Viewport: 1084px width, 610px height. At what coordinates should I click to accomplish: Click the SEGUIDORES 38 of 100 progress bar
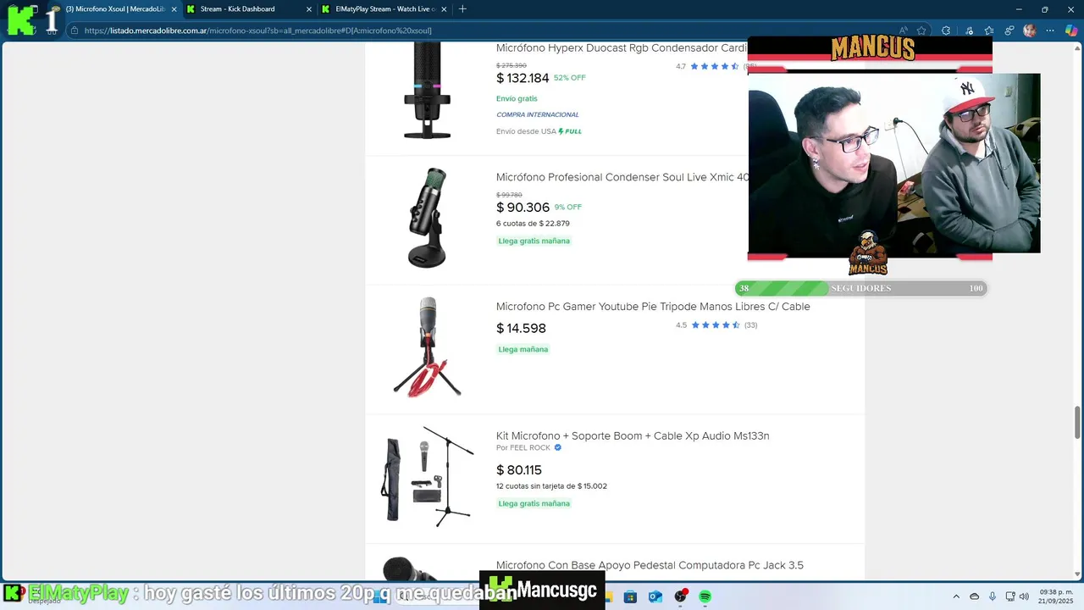point(860,288)
